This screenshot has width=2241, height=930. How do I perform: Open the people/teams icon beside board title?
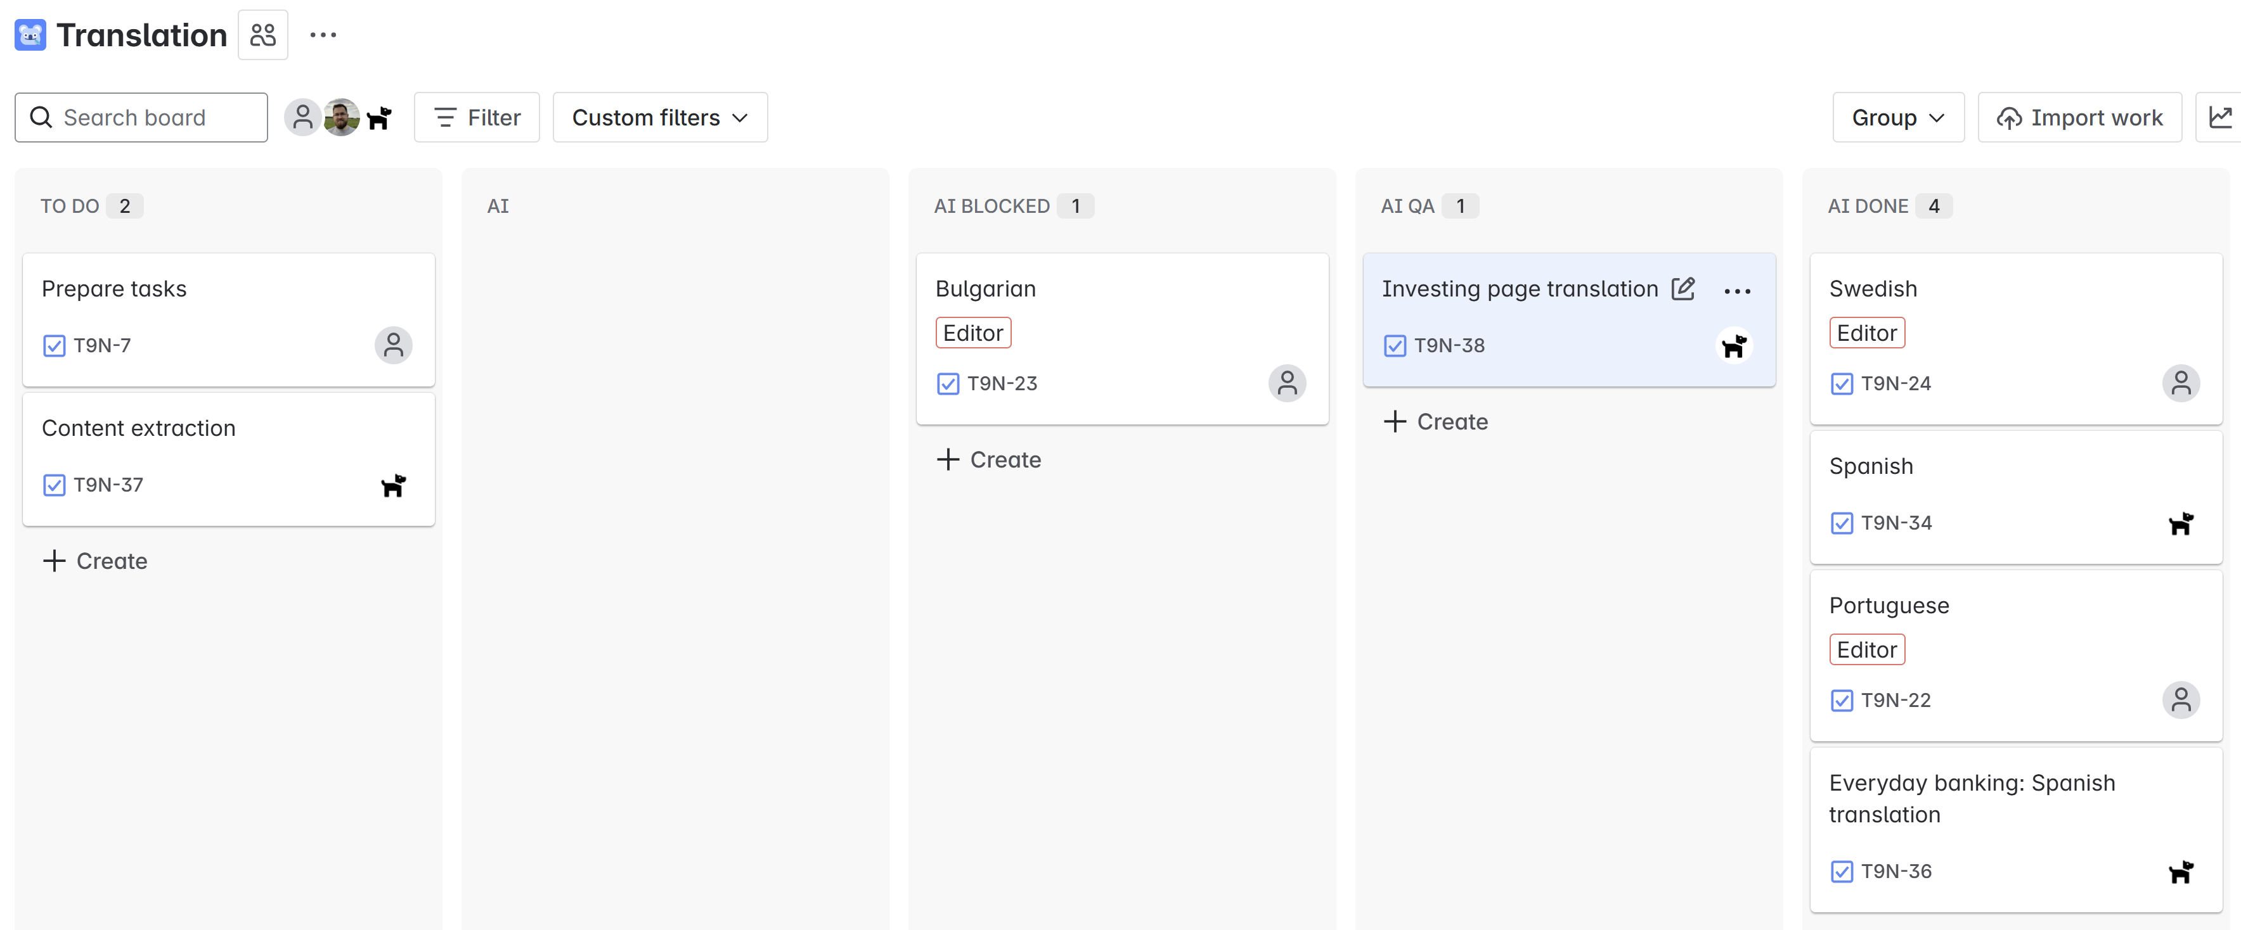262,35
